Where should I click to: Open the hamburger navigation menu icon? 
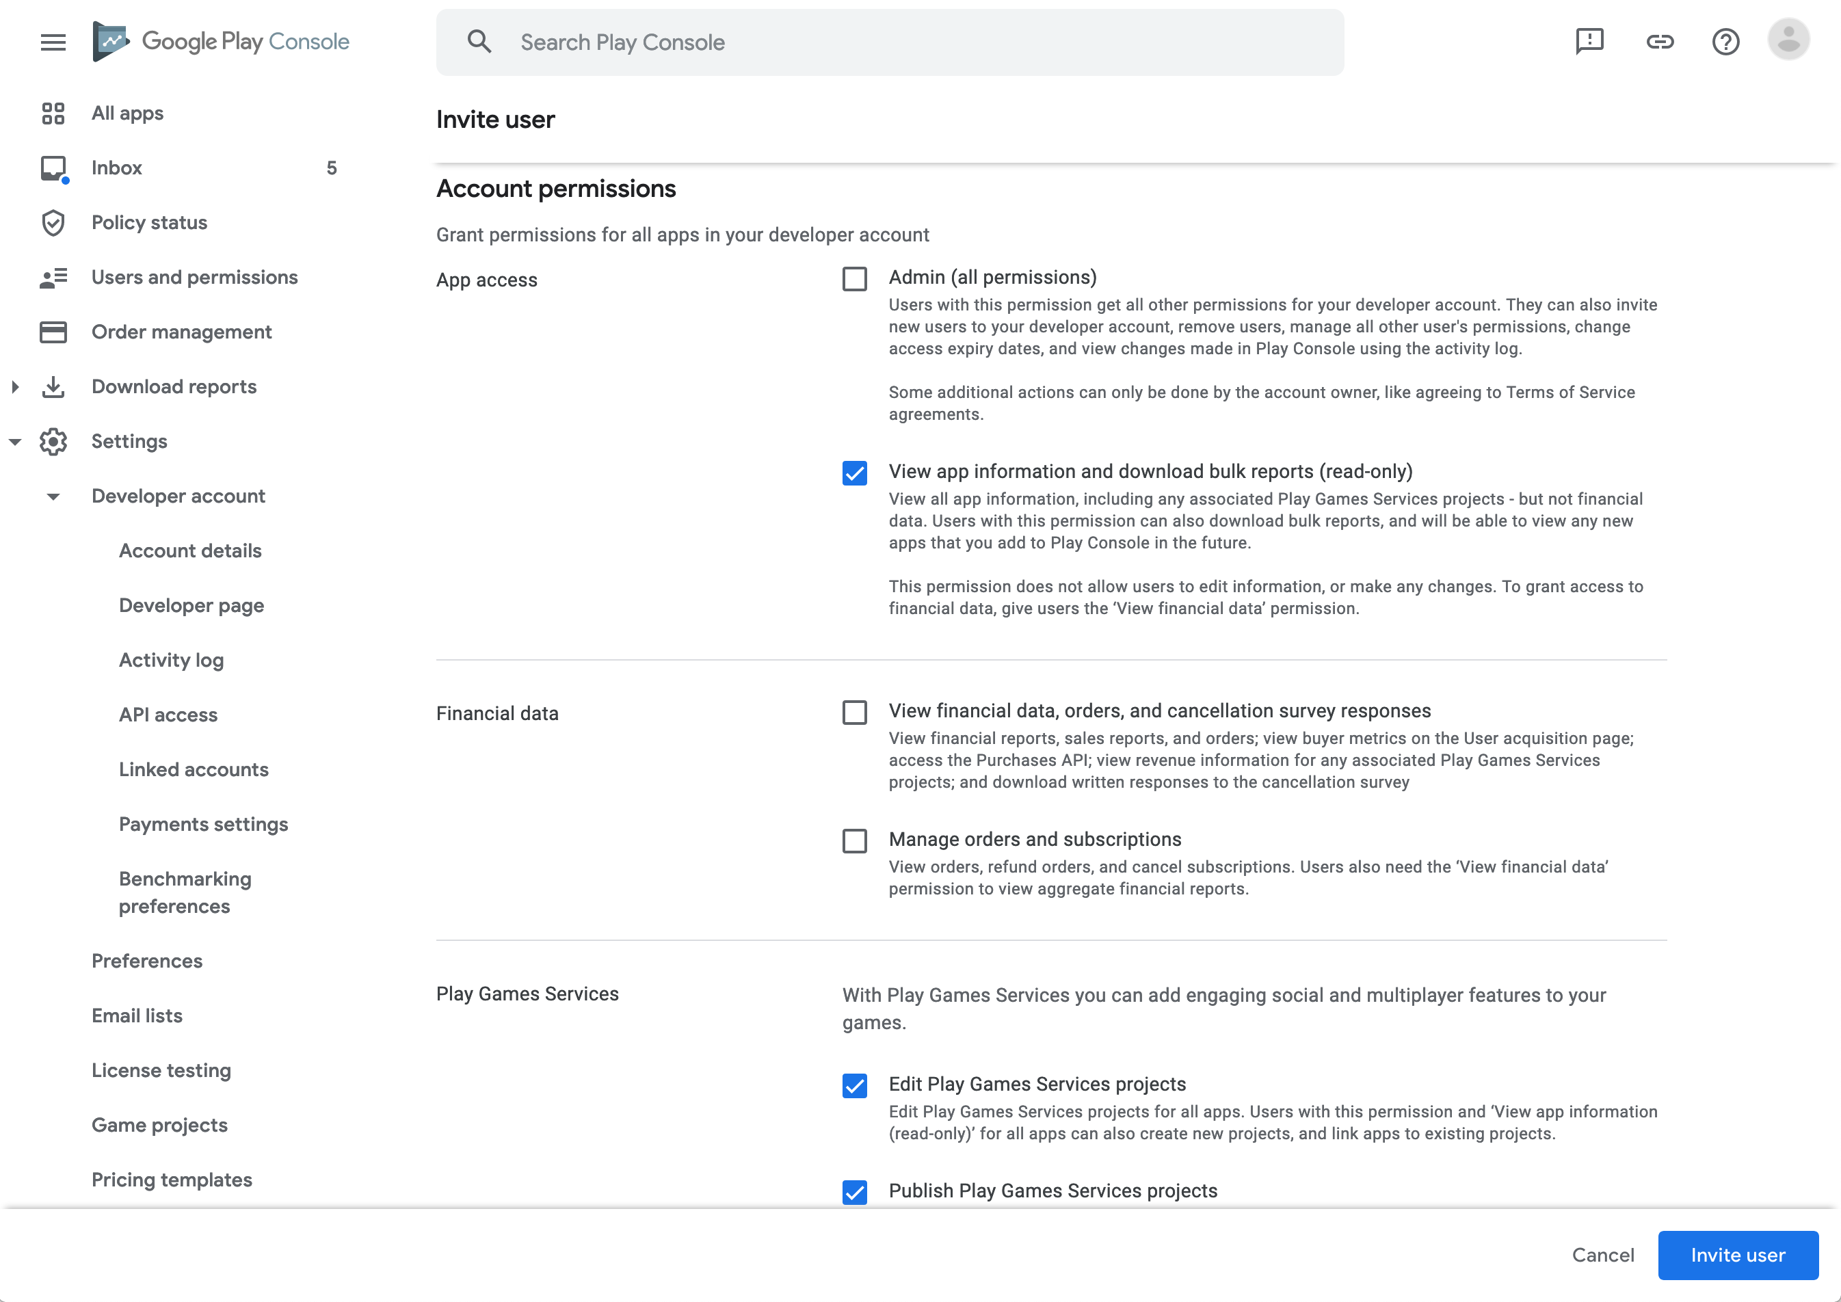tap(53, 42)
